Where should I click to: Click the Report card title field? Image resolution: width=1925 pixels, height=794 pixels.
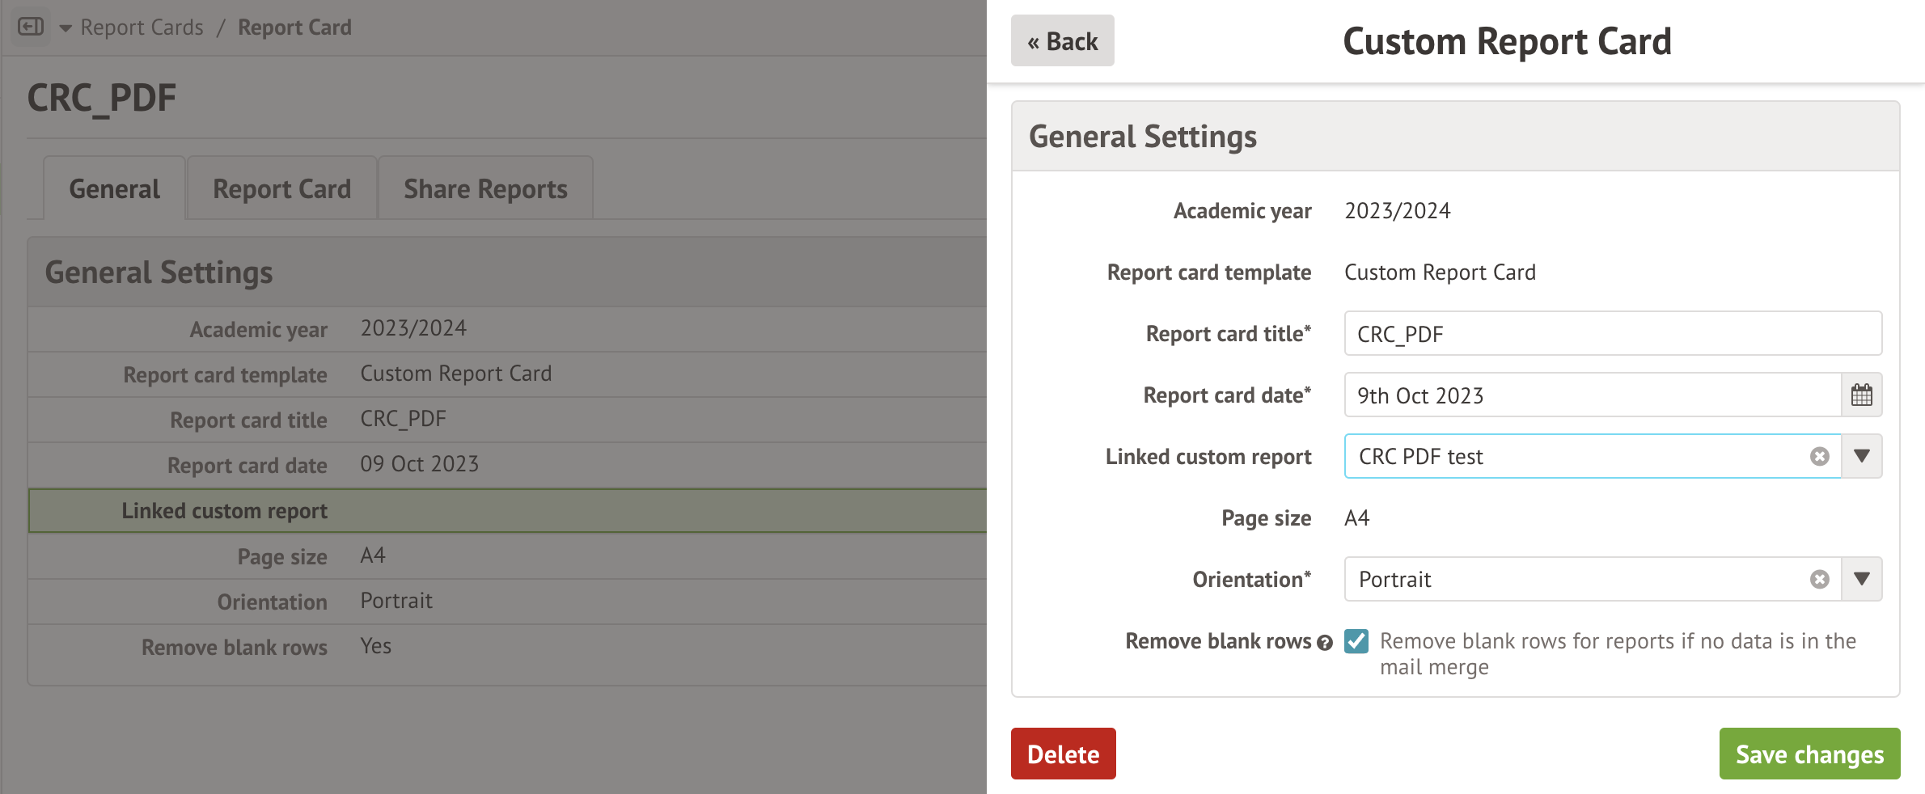click(x=1612, y=334)
